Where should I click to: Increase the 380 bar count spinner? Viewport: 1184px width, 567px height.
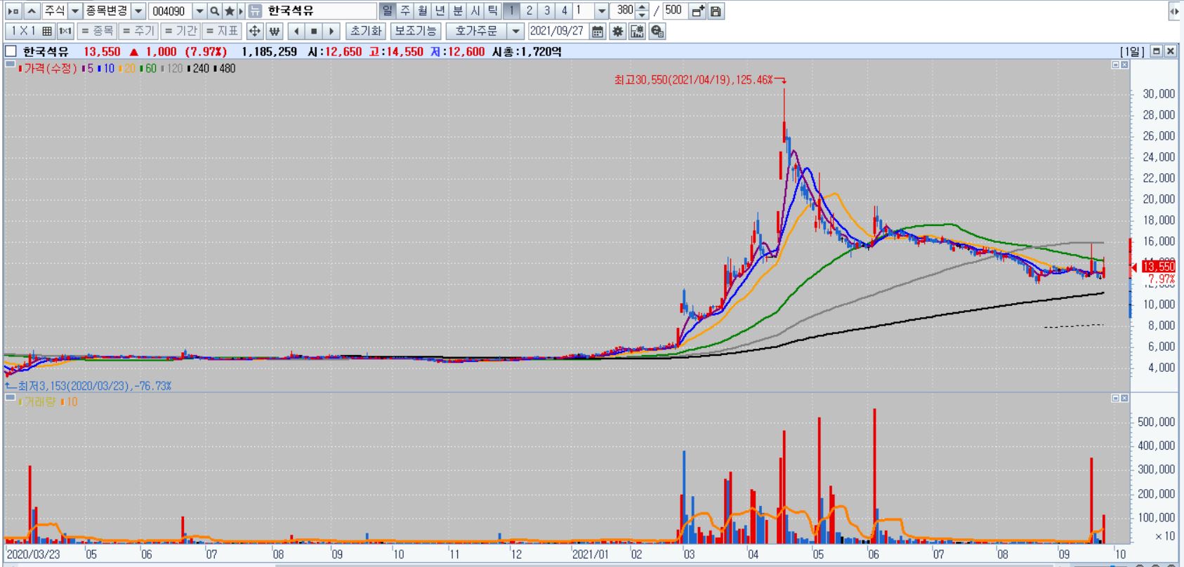[x=642, y=7]
